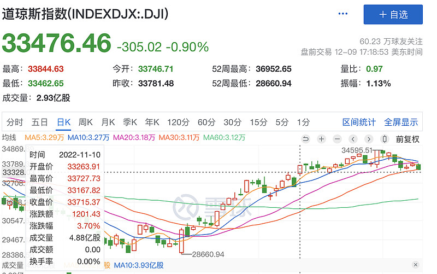Open the three-dot more options menu

point(342,14)
